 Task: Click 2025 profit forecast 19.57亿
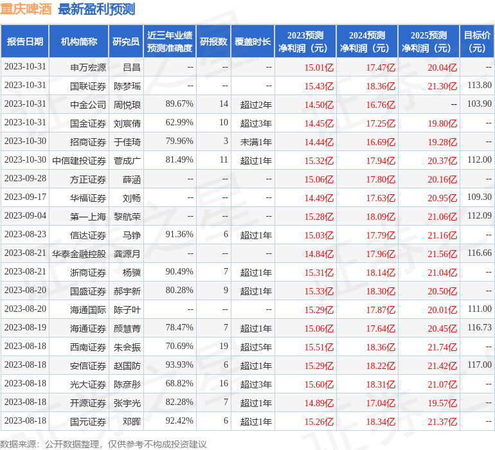click(442, 403)
